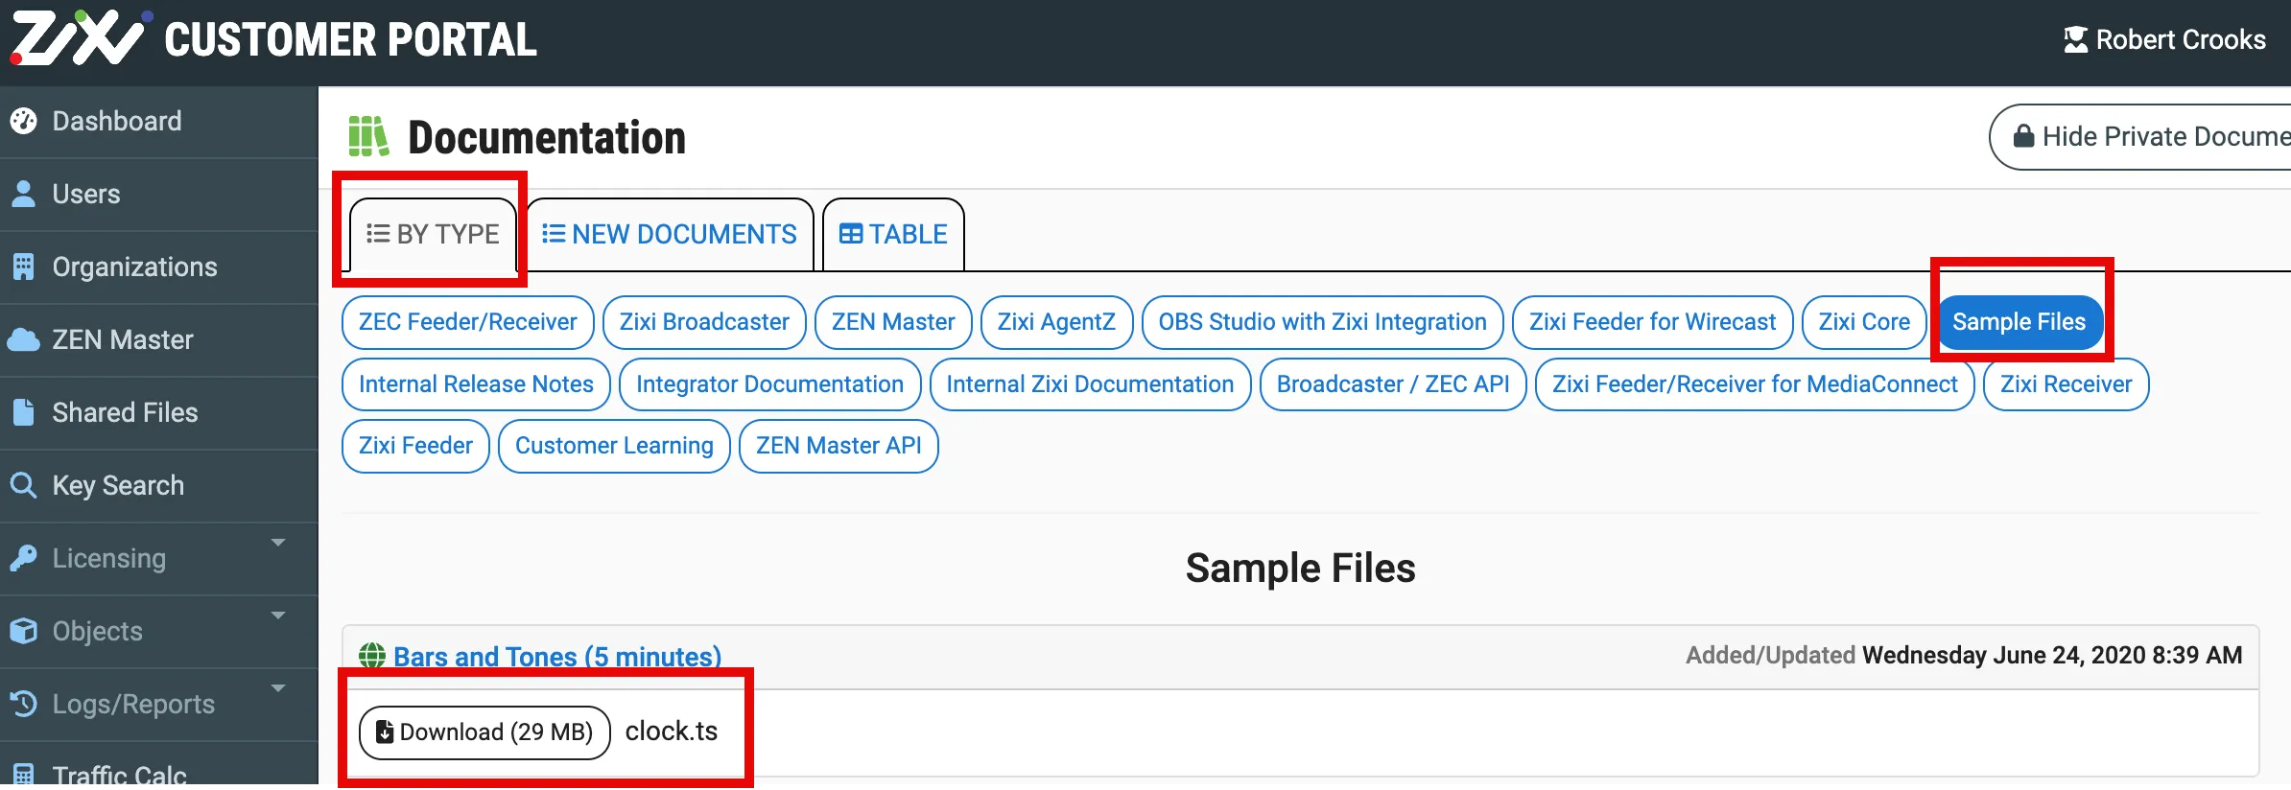Image resolution: width=2291 pixels, height=790 pixels.
Task: Expand the Logs/Reports menu arrow
Action: coord(278,688)
